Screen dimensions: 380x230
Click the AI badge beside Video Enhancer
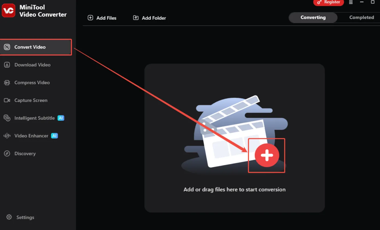pyautogui.click(x=54, y=136)
